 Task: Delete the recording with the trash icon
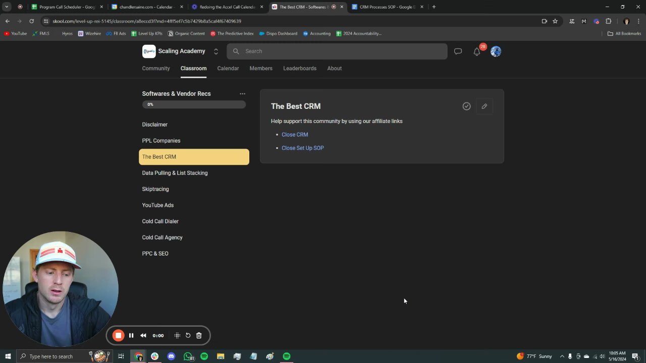(x=199, y=335)
